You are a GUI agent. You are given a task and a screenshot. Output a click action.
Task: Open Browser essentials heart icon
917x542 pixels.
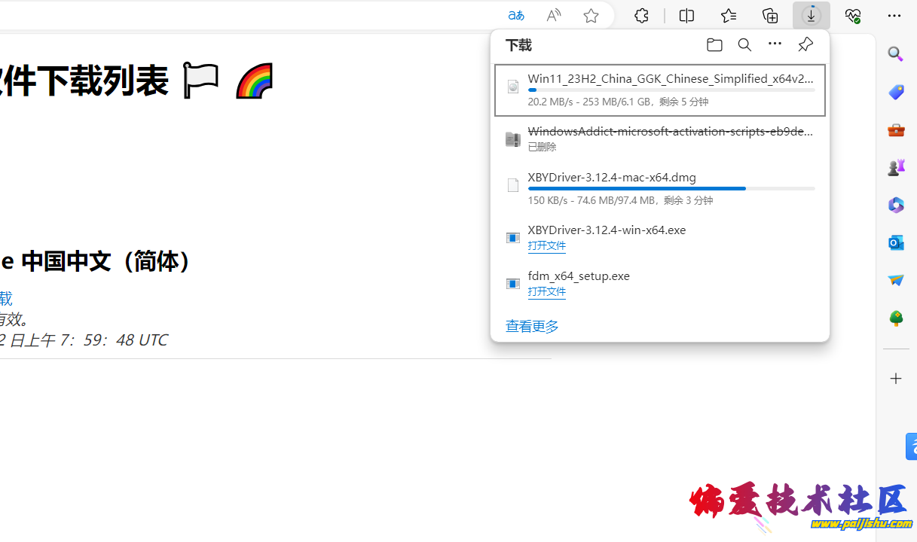(852, 16)
